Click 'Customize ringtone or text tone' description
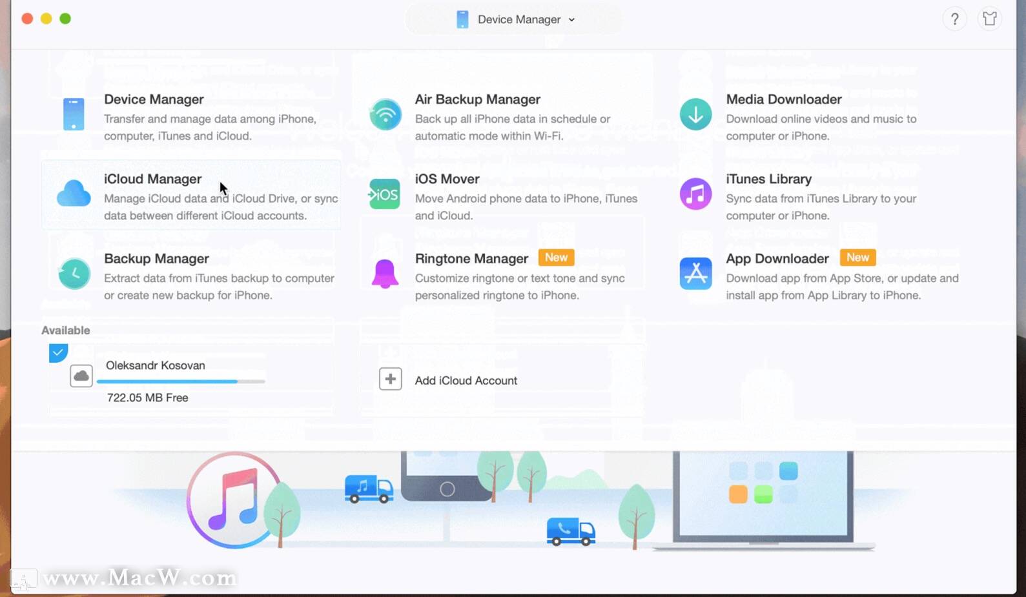 520,287
